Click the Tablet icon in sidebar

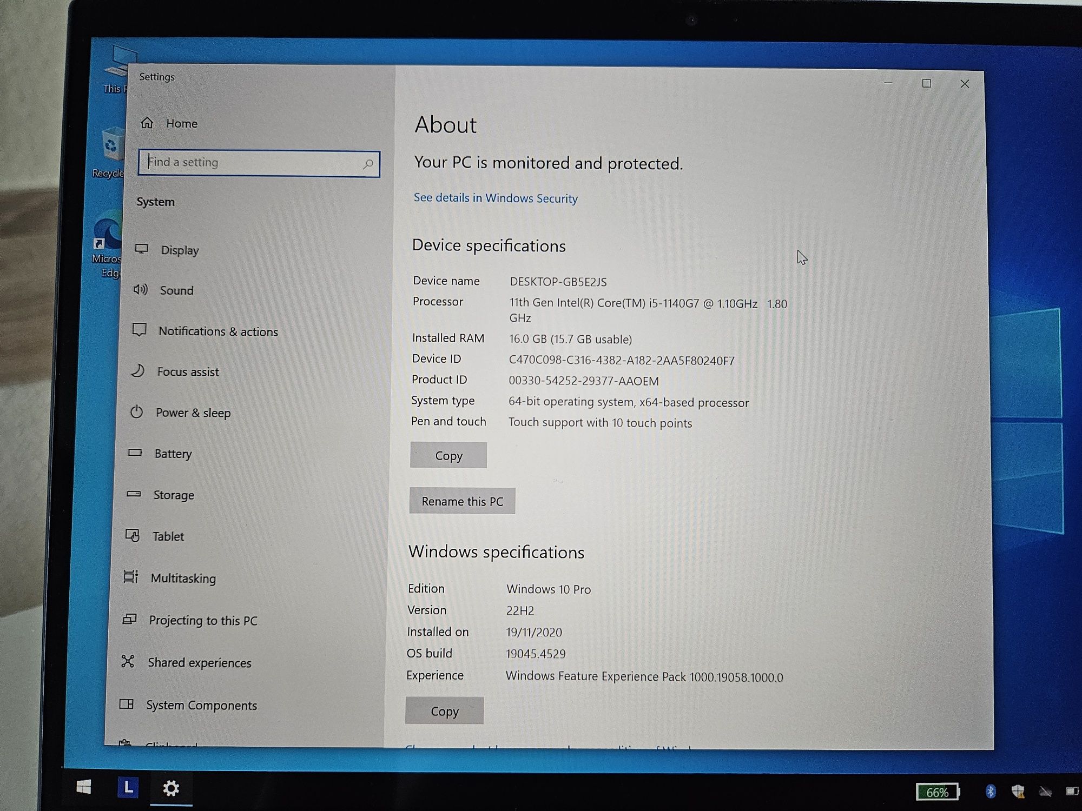133,535
